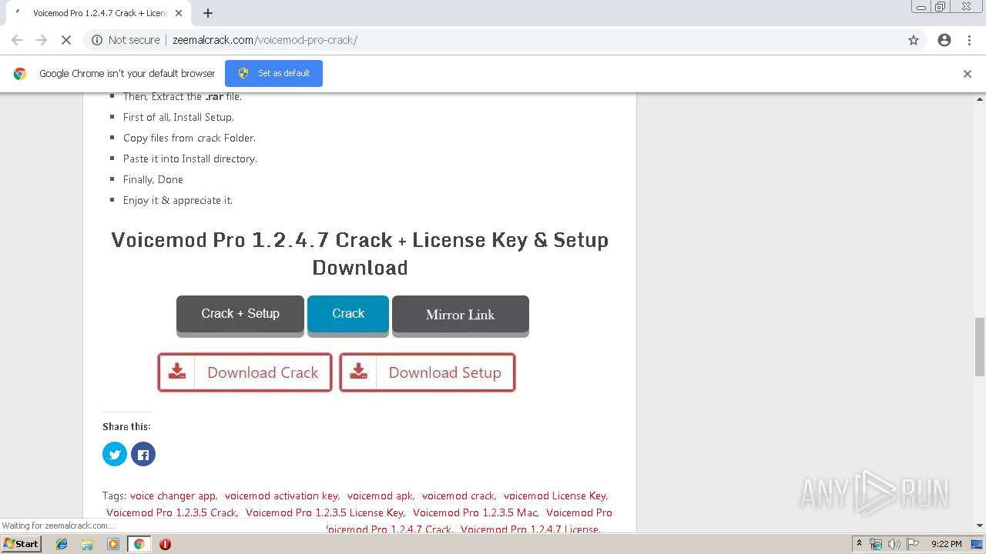This screenshot has height=554, width=986.
Task: Open the voice changer app tag
Action: click(173, 496)
